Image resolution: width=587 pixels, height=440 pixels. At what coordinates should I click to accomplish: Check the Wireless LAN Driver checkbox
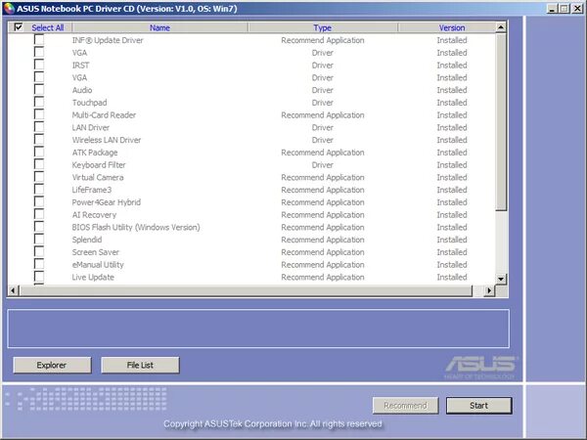tap(39, 140)
